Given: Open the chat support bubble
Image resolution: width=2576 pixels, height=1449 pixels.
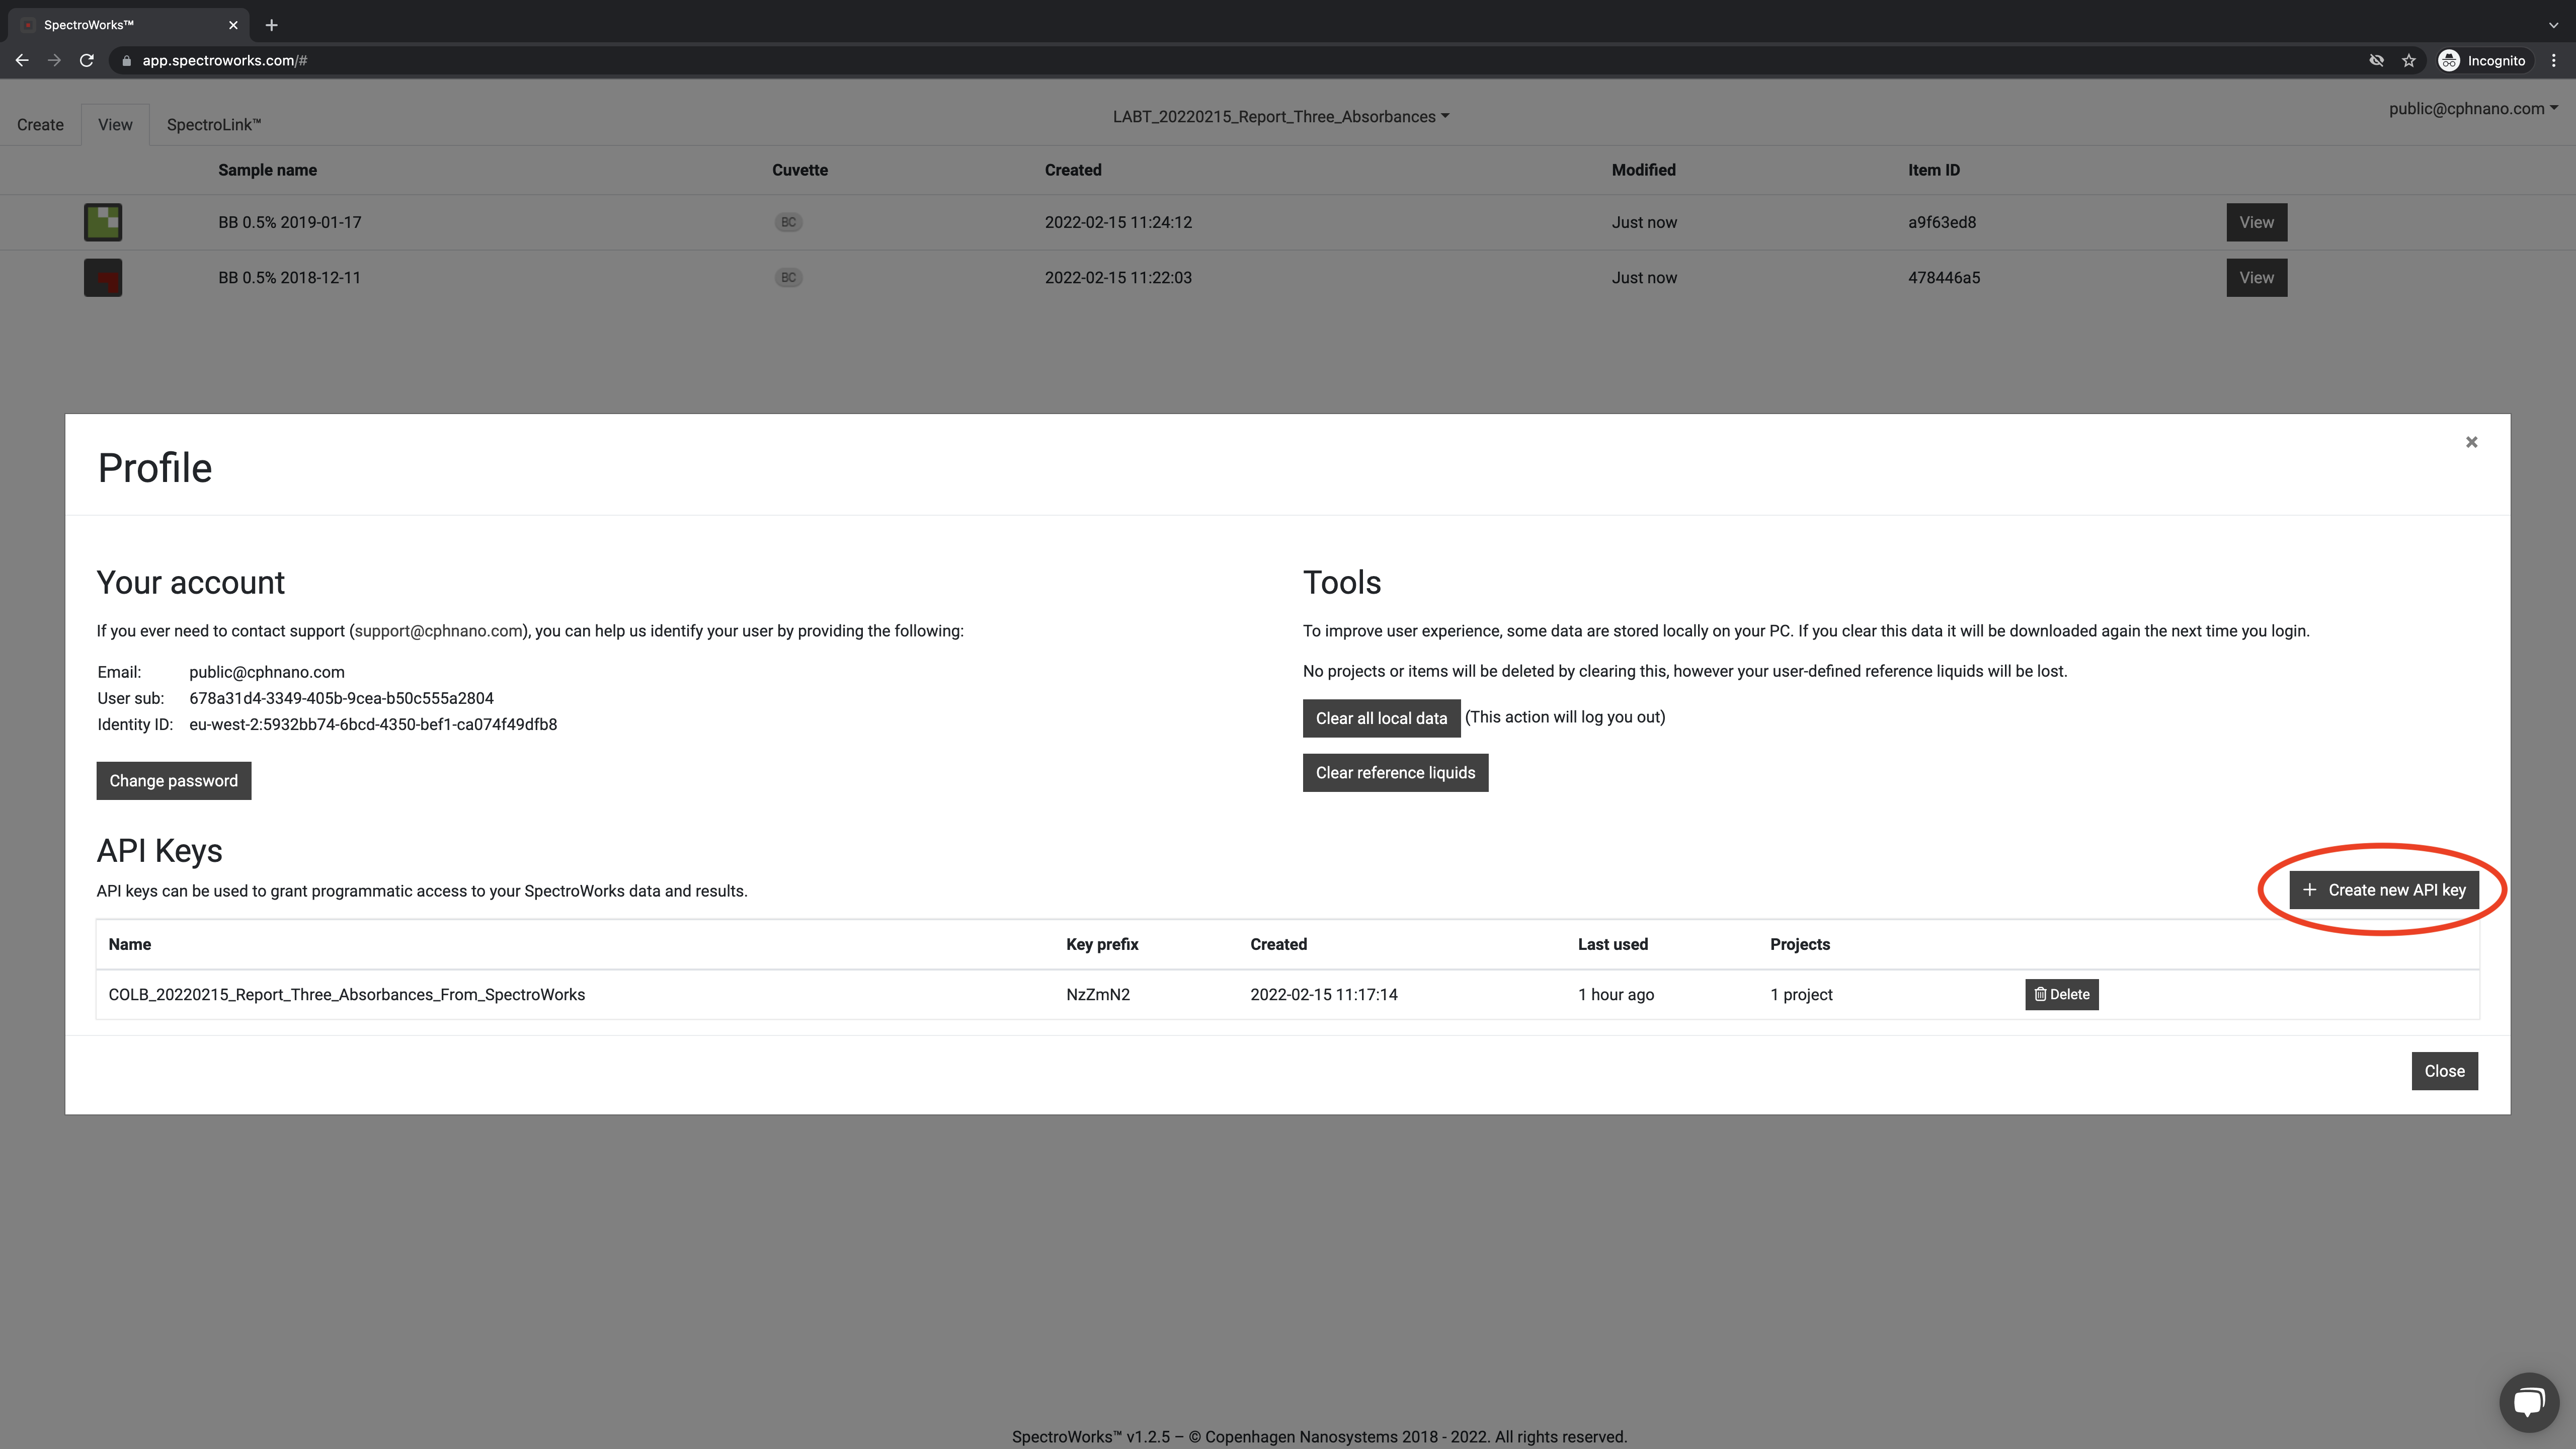Looking at the screenshot, I should click(2528, 1402).
